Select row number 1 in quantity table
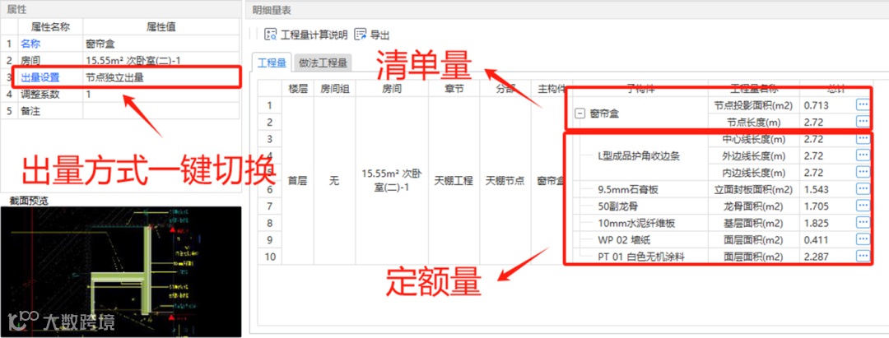The width and height of the screenshot is (889, 338). (x=270, y=104)
